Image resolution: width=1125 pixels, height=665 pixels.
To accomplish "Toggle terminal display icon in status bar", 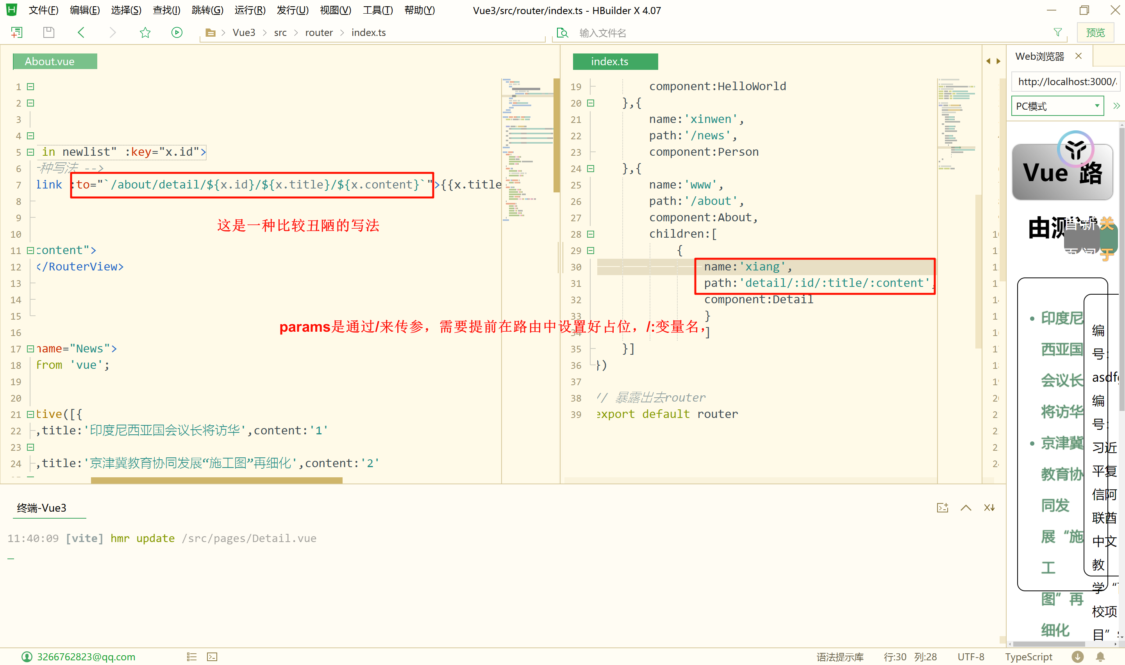I will [212, 656].
